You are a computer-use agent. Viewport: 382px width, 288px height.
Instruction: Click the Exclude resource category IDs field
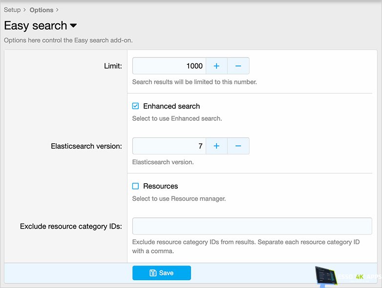[252, 226]
